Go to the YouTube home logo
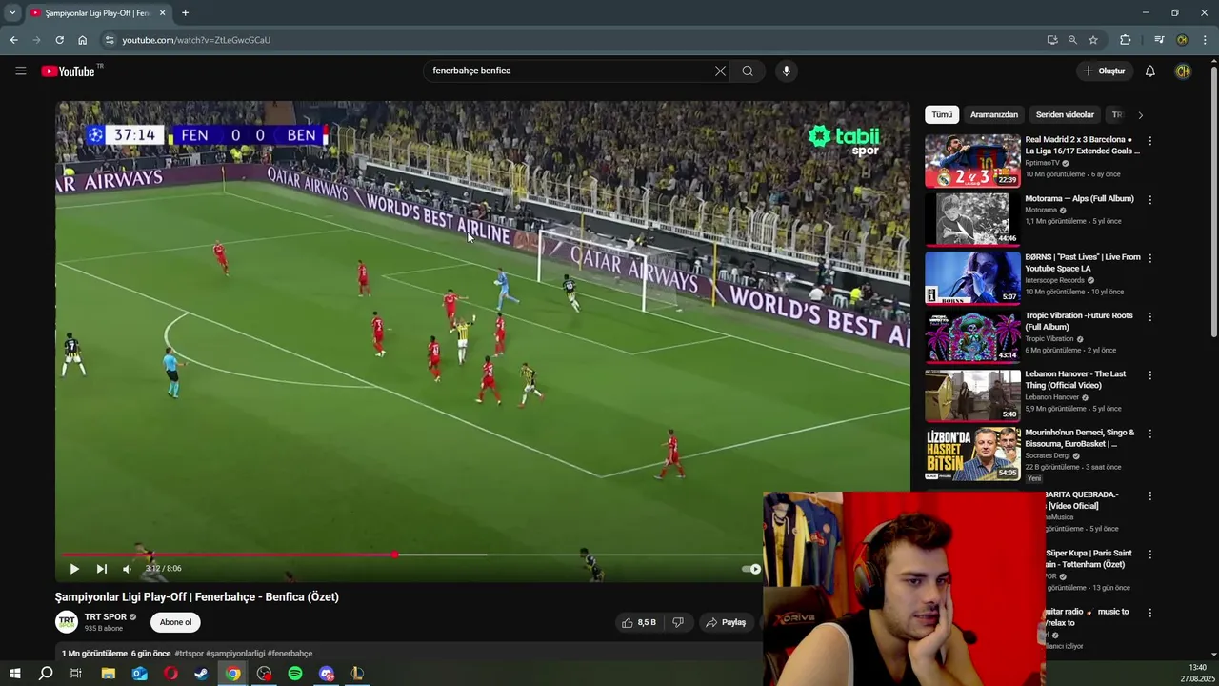The image size is (1219, 686). [71, 71]
